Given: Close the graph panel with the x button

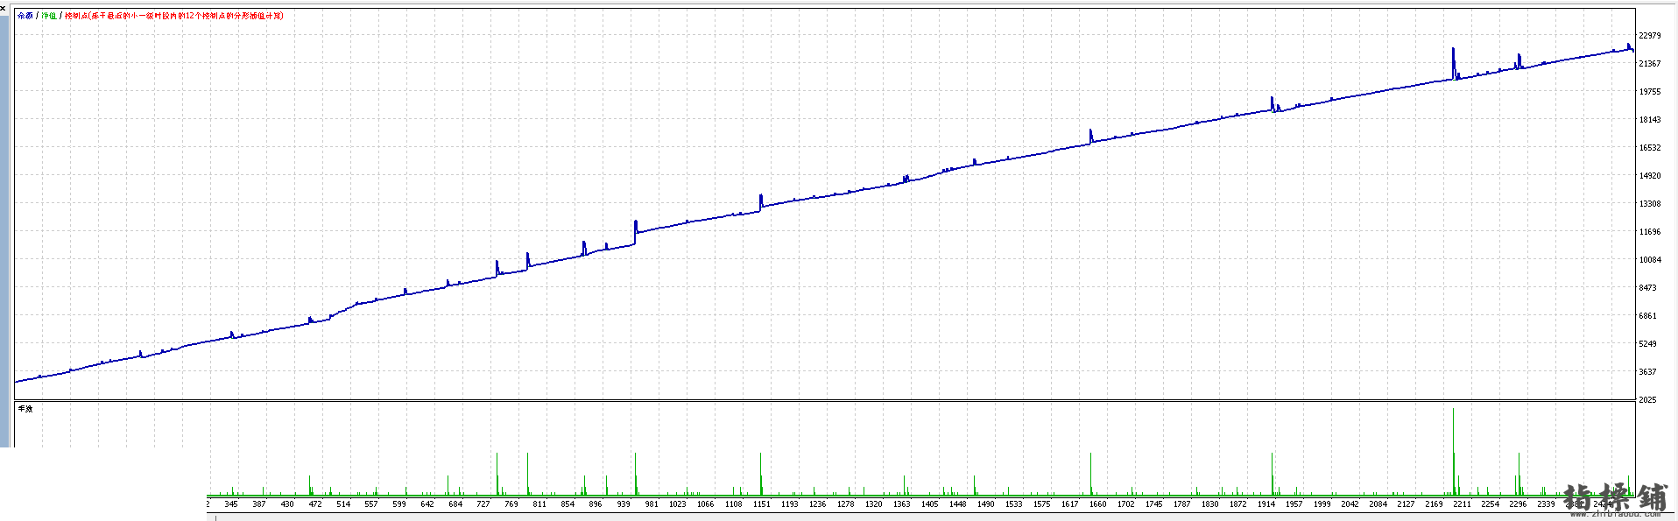Looking at the screenshot, I should pos(3,8).
